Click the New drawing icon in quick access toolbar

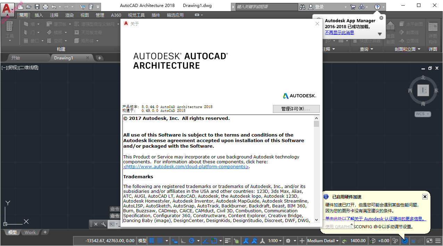pos(21,7)
